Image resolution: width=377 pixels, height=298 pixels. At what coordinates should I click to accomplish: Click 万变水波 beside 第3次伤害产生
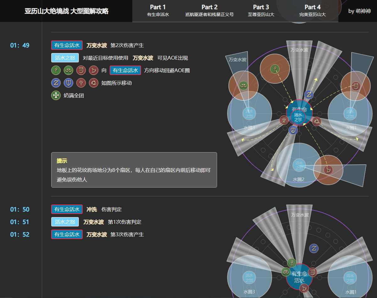[x=97, y=235]
